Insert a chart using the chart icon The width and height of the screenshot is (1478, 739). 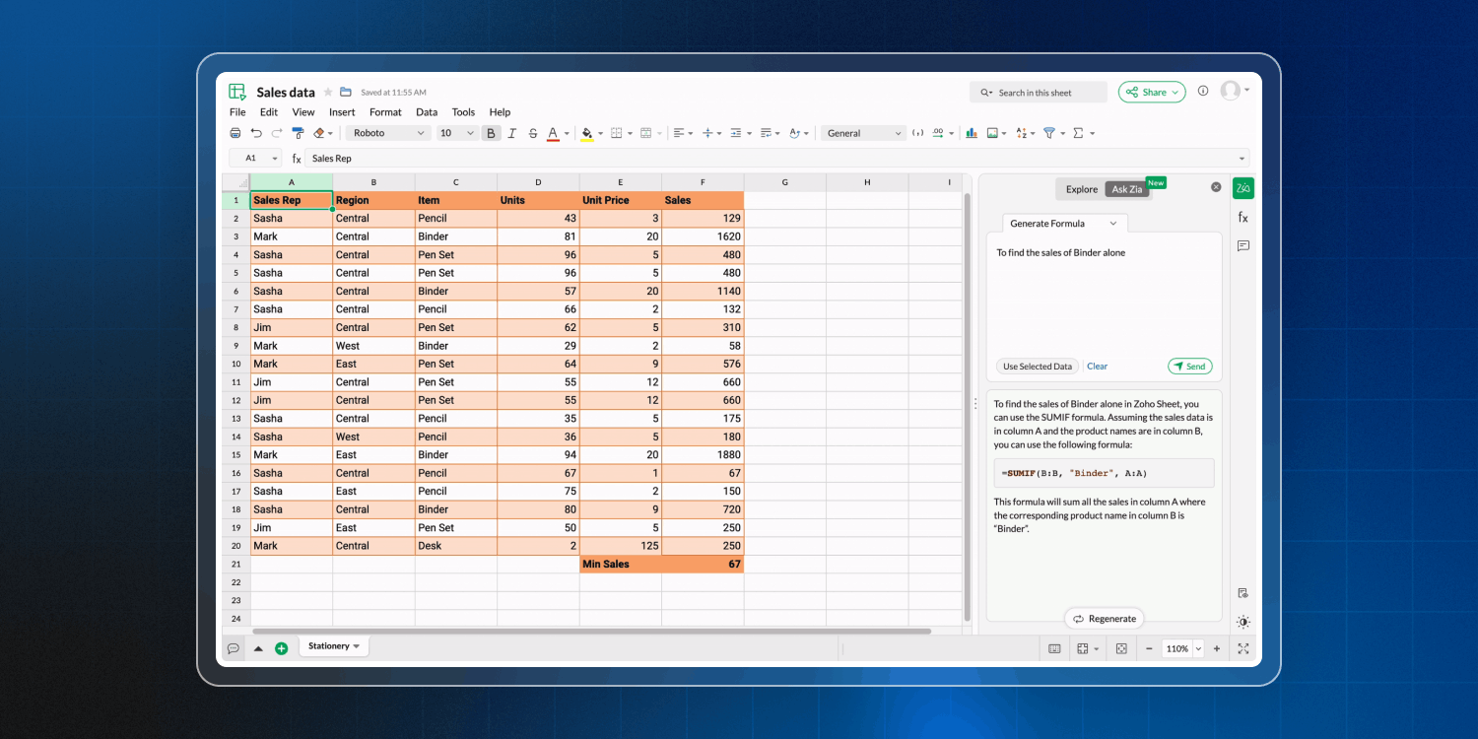tap(972, 133)
